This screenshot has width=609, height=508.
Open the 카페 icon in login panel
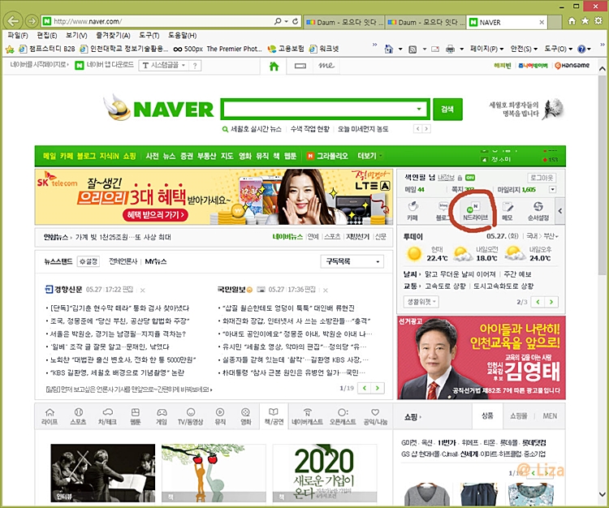(412, 212)
